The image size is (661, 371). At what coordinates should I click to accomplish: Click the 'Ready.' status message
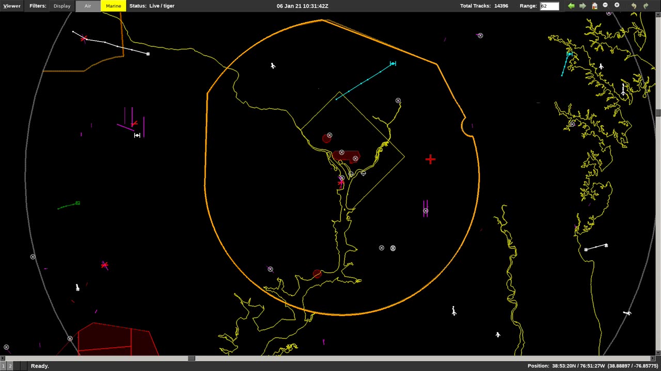pyautogui.click(x=40, y=366)
